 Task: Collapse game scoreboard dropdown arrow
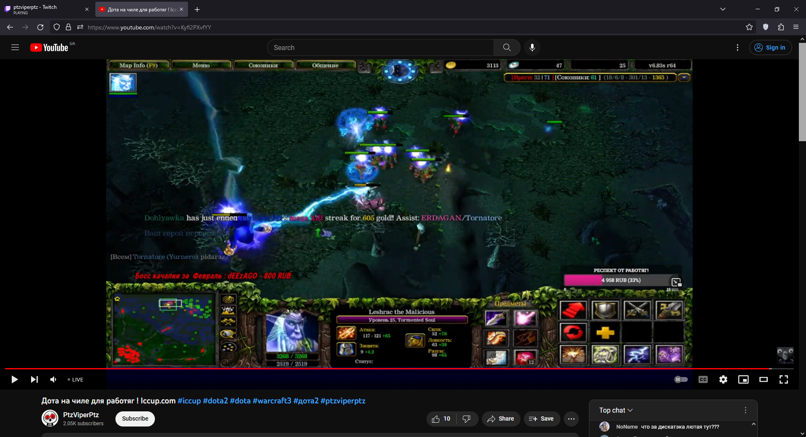point(685,77)
